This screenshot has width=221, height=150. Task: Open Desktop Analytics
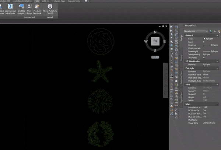pos(21,9)
